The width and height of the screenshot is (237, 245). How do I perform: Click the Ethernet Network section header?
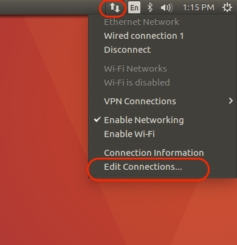coord(142,22)
